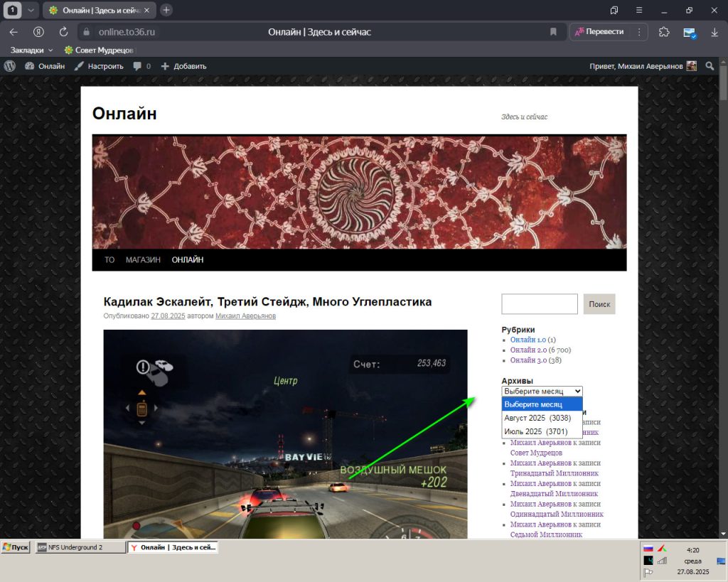Select Июль 2025 (3701) archive option

pyautogui.click(x=542, y=431)
